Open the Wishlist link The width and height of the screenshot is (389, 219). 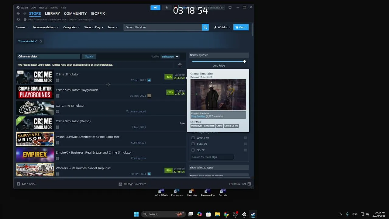[222, 27]
